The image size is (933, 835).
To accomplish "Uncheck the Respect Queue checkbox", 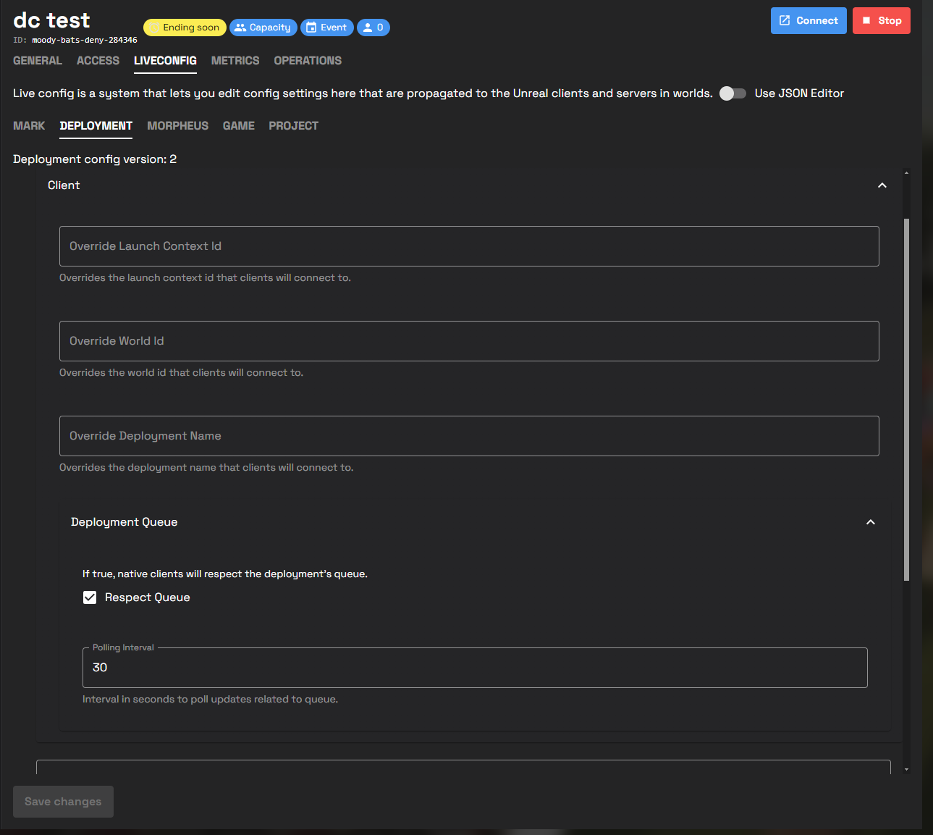I will [90, 597].
